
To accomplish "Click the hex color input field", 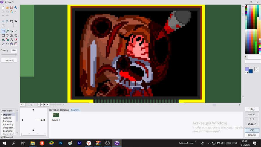I will pyautogui.click(x=254, y=57).
